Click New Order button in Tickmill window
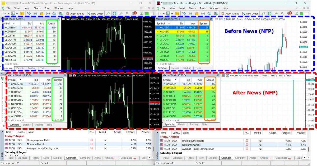Screen dimensions: 317x166 (x=250, y=13)
